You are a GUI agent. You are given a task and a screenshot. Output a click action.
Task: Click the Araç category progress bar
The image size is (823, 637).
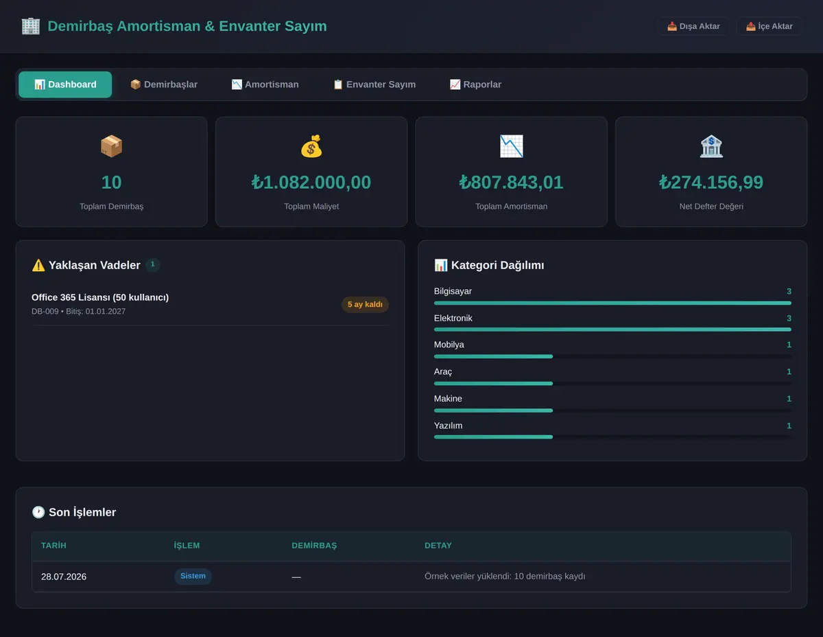click(612, 383)
